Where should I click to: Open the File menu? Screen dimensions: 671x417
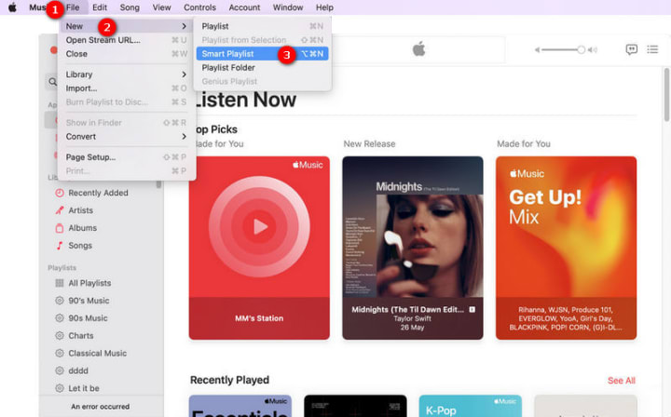click(73, 7)
